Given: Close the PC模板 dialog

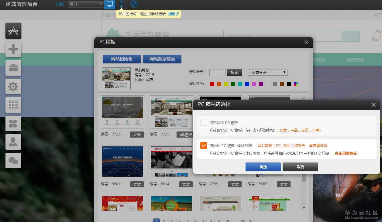Looking at the screenshot, I should click(306, 43).
